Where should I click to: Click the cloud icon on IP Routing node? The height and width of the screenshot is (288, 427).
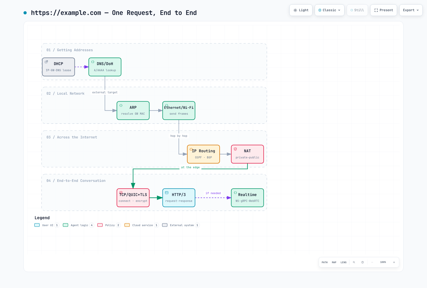[x=191, y=149]
